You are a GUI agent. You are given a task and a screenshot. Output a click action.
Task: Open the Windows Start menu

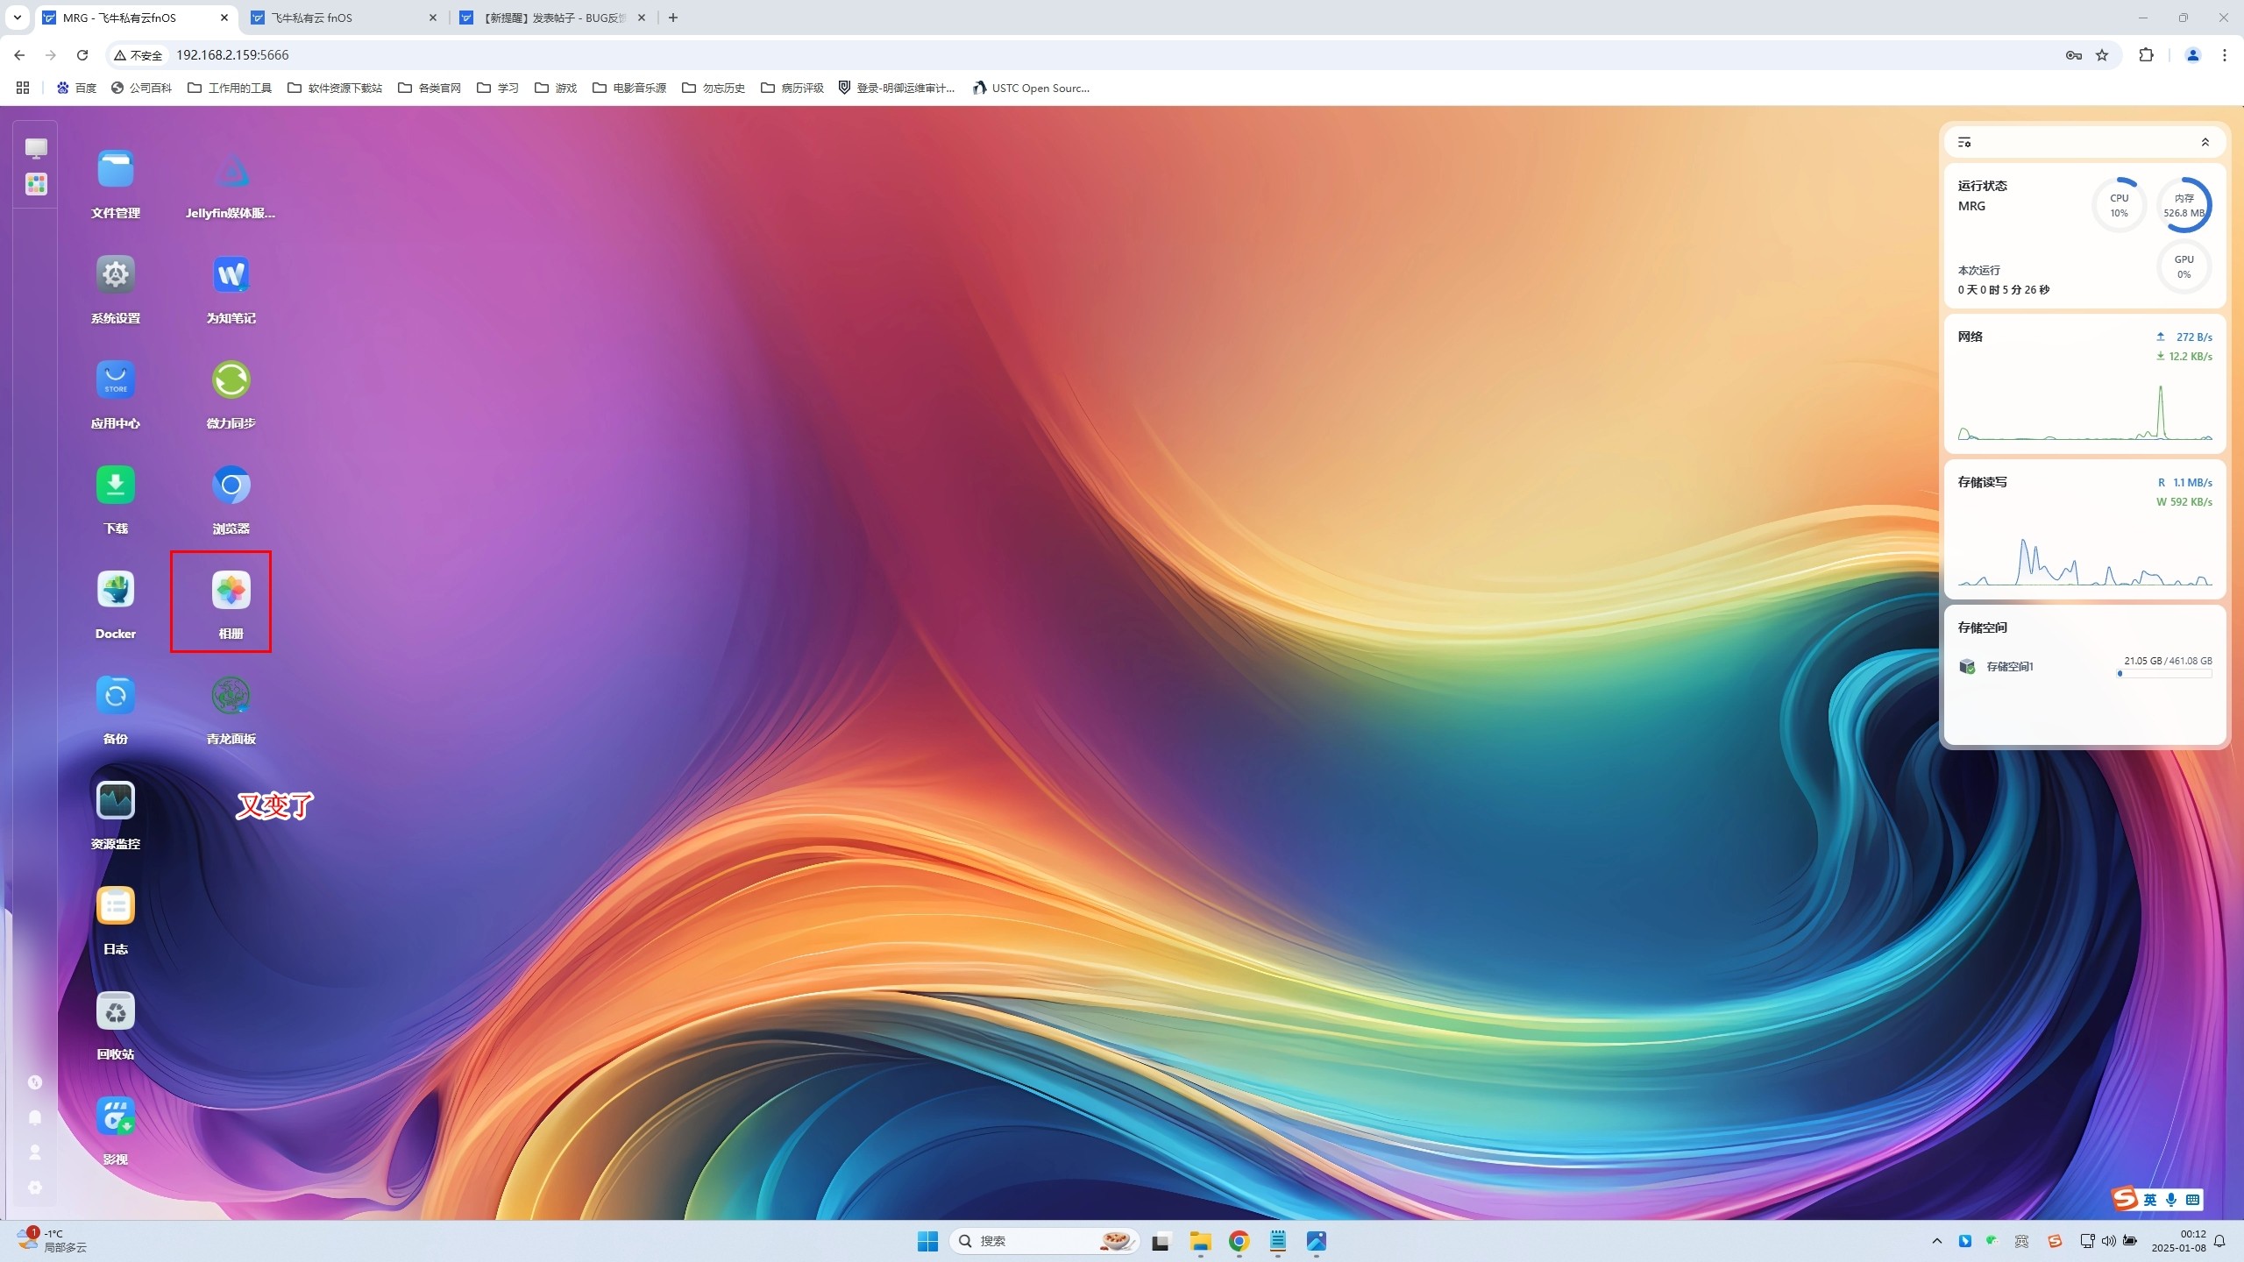927,1241
